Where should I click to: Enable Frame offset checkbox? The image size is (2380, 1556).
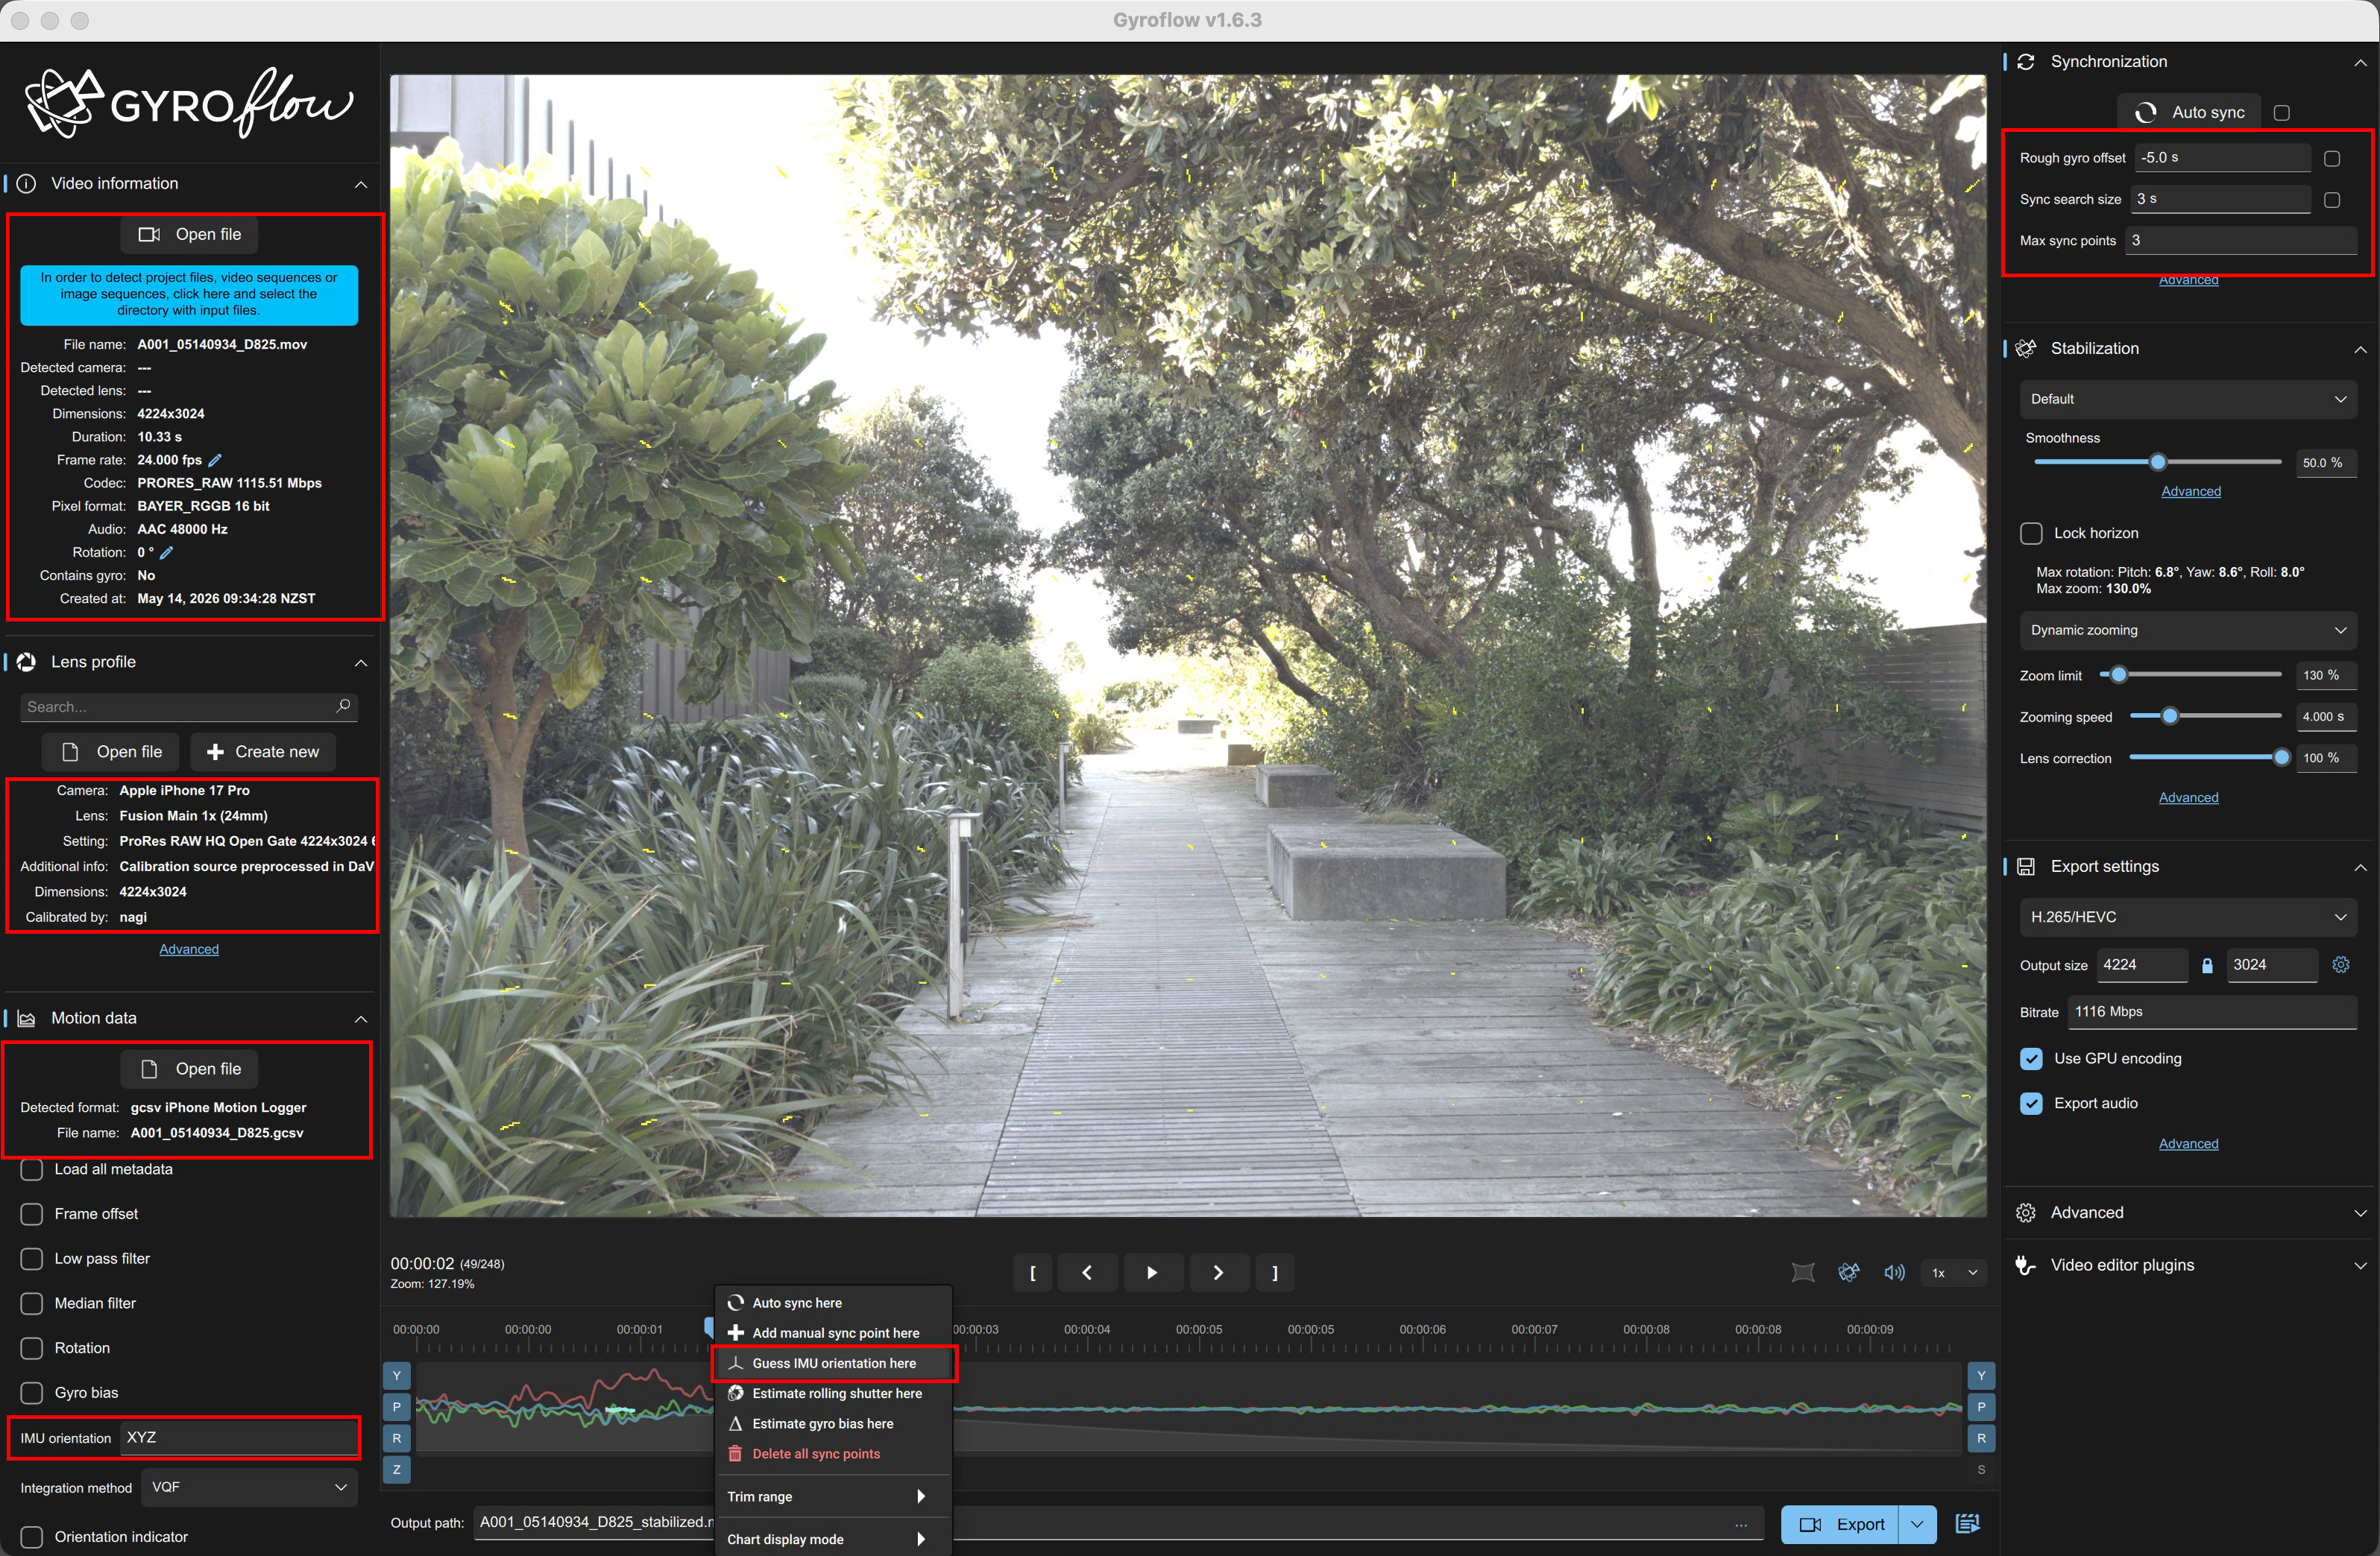(32, 1214)
